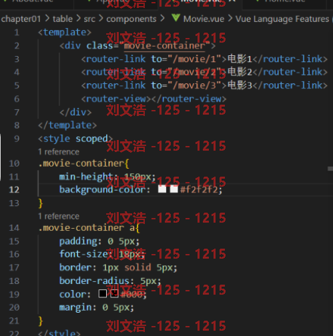Click line number 21 in the gutter
Screen dimensions: 333x336
tap(14, 321)
